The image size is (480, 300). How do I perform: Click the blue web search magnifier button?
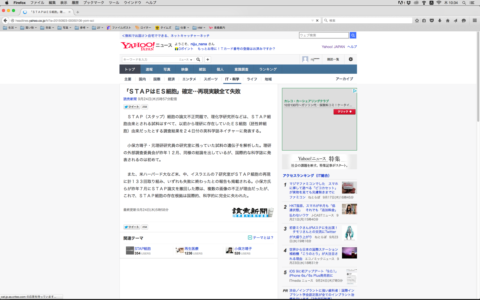pos(353,35)
